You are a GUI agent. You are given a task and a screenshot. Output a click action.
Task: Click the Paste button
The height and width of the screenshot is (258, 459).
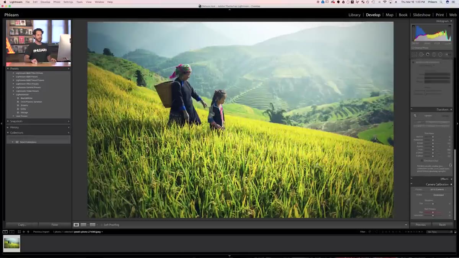point(55,225)
